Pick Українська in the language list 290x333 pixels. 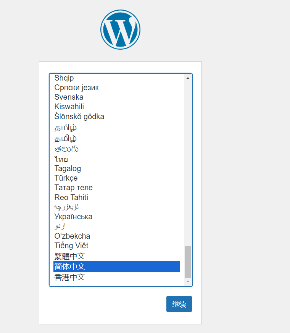[73, 217]
